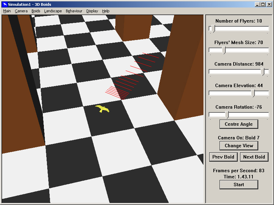Click the Camera Rotation slider thumb
Viewport: 274px width, 205px height.
click(x=227, y=115)
